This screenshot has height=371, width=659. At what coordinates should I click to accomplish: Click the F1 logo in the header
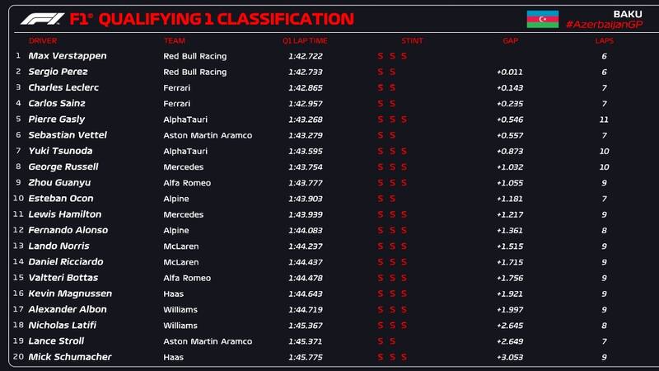point(41,19)
